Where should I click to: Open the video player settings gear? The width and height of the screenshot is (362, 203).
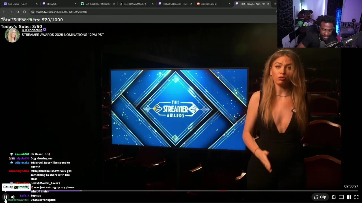(x=334, y=197)
